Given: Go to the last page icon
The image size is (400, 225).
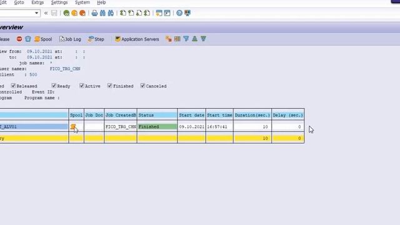Looking at the screenshot, I should point(147,13).
